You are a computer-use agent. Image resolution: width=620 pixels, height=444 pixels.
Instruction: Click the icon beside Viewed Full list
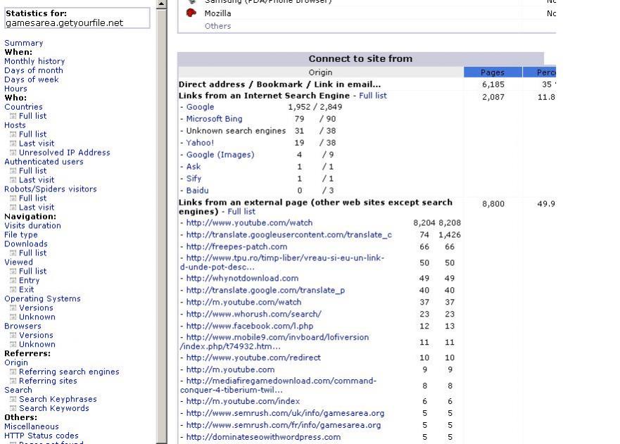(x=13, y=271)
